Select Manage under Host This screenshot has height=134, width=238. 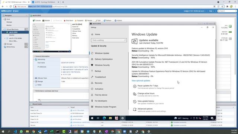pyautogui.click(x=9, y=22)
